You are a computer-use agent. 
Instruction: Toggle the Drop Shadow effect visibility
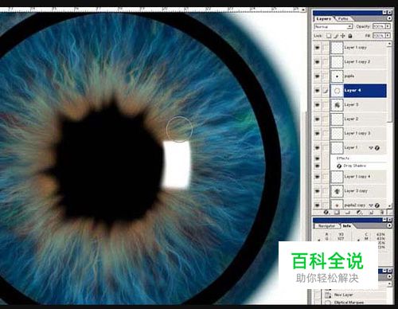317,166
